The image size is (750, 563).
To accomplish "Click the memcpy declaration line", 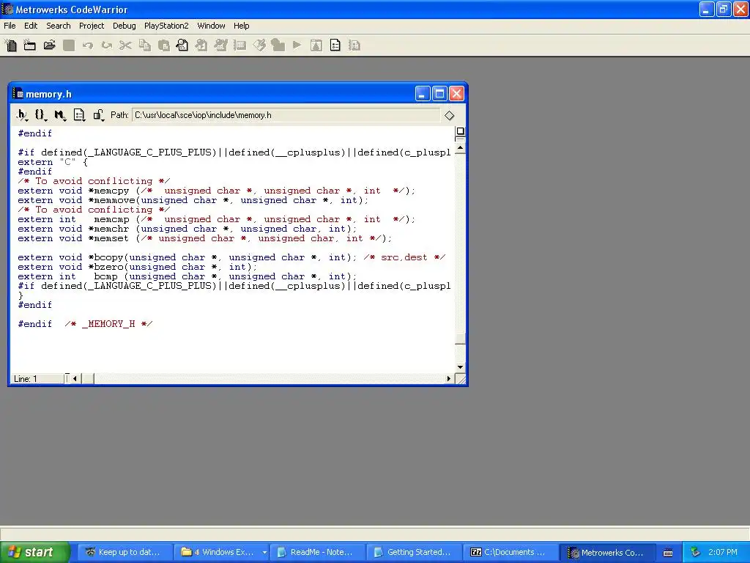I will 217,191.
